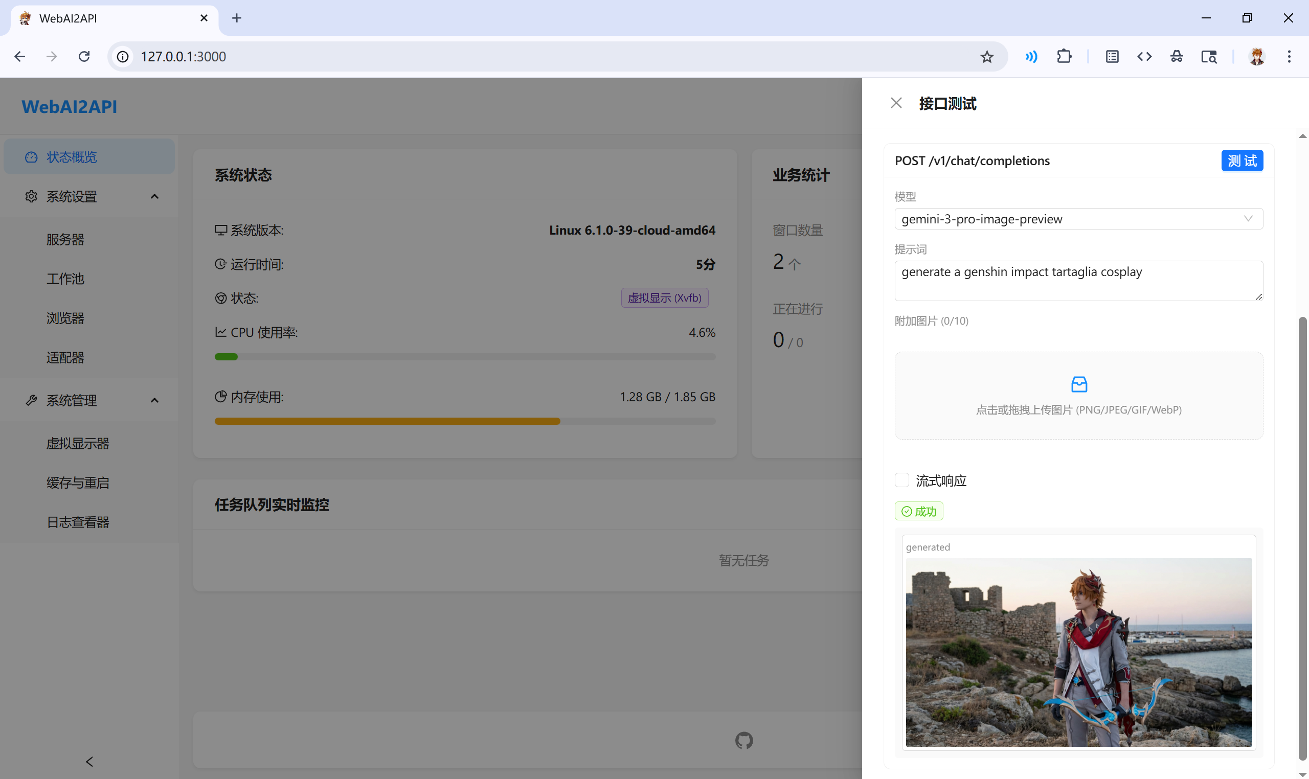Open browser extensions puzzle icon
This screenshot has width=1309, height=779.
coord(1064,57)
